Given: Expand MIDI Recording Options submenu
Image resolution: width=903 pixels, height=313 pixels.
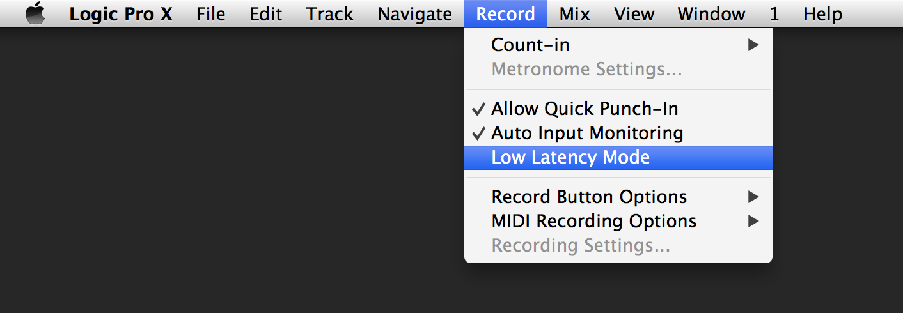Looking at the screenshot, I should point(618,221).
